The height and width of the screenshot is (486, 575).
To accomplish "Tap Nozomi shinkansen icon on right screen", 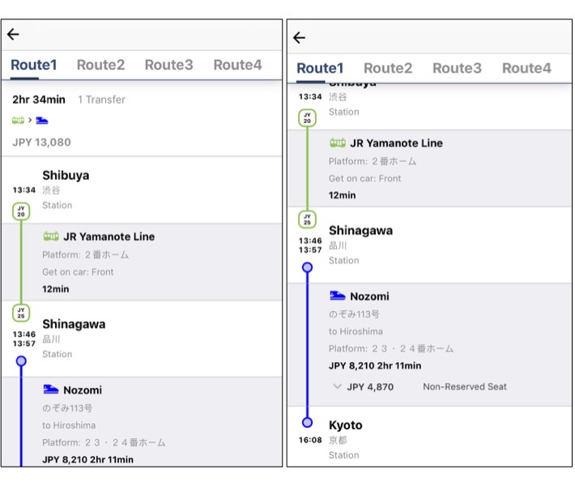I will [338, 296].
